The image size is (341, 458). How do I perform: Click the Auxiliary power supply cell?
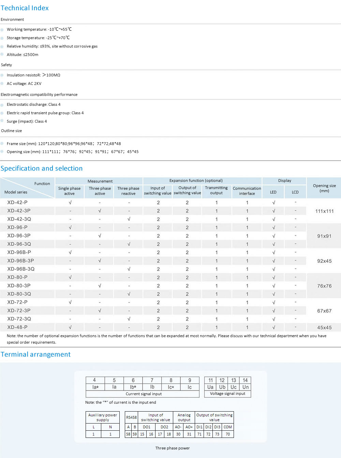tap(103, 417)
